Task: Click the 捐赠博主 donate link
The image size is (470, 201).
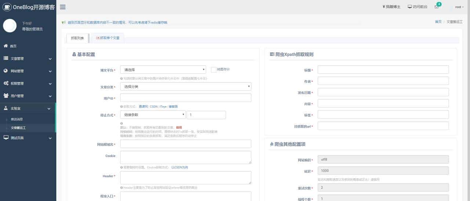Action: pyautogui.click(x=391, y=7)
